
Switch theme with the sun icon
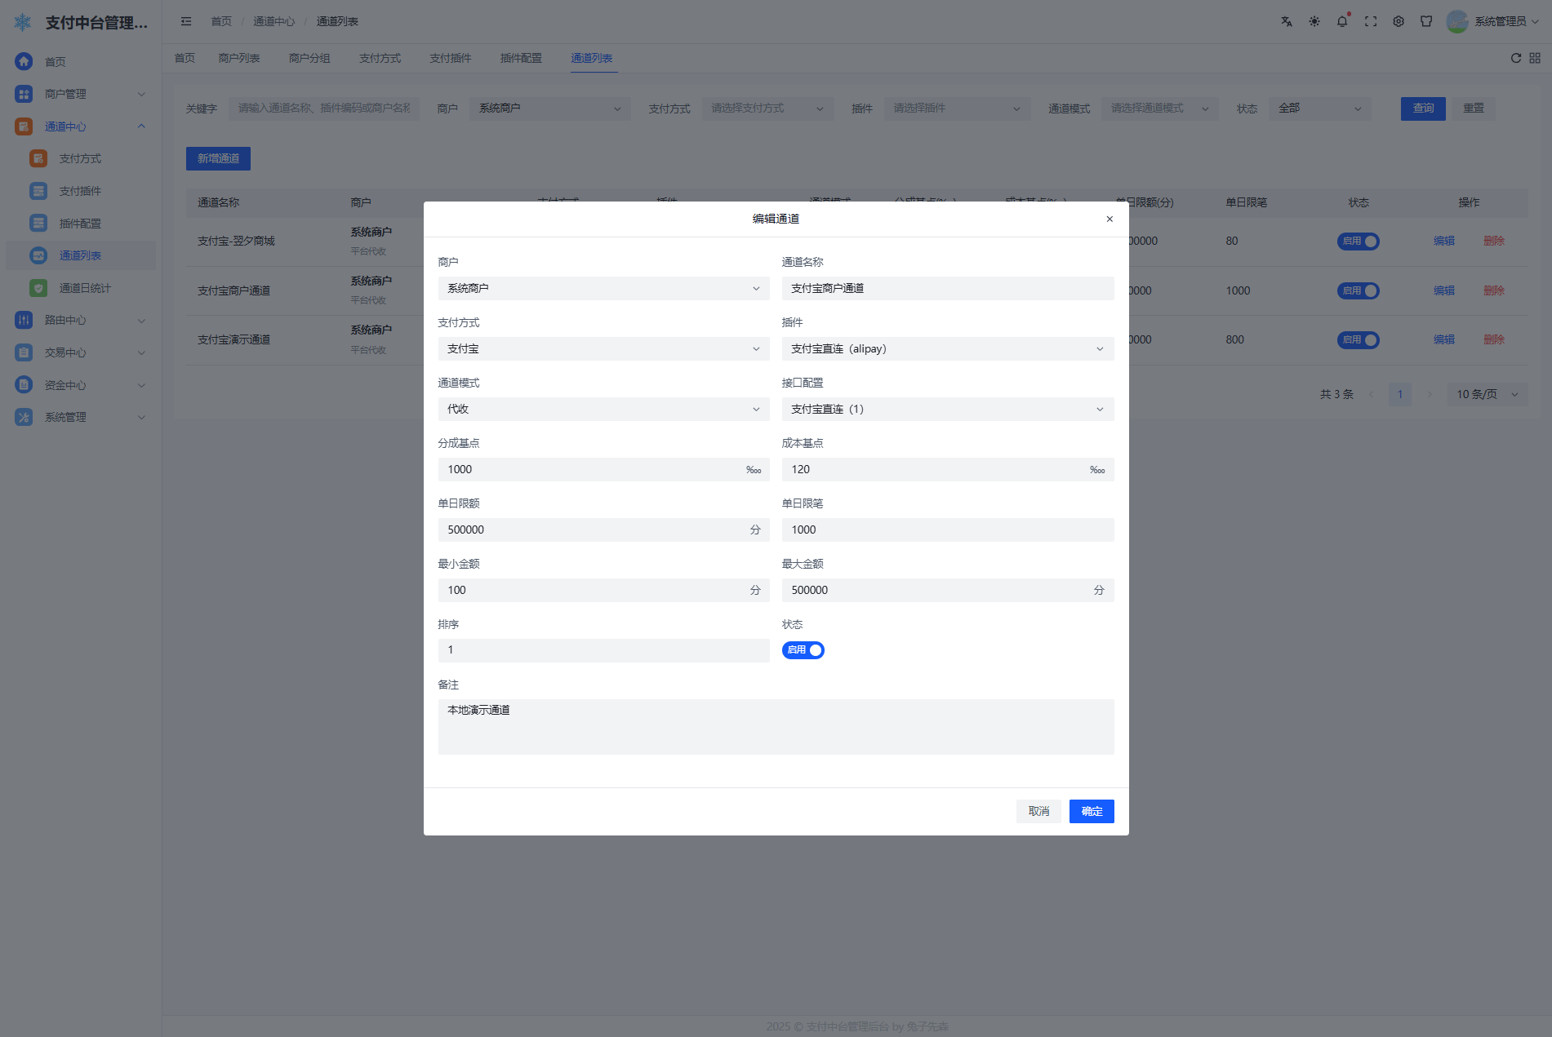click(x=1314, y=22)
